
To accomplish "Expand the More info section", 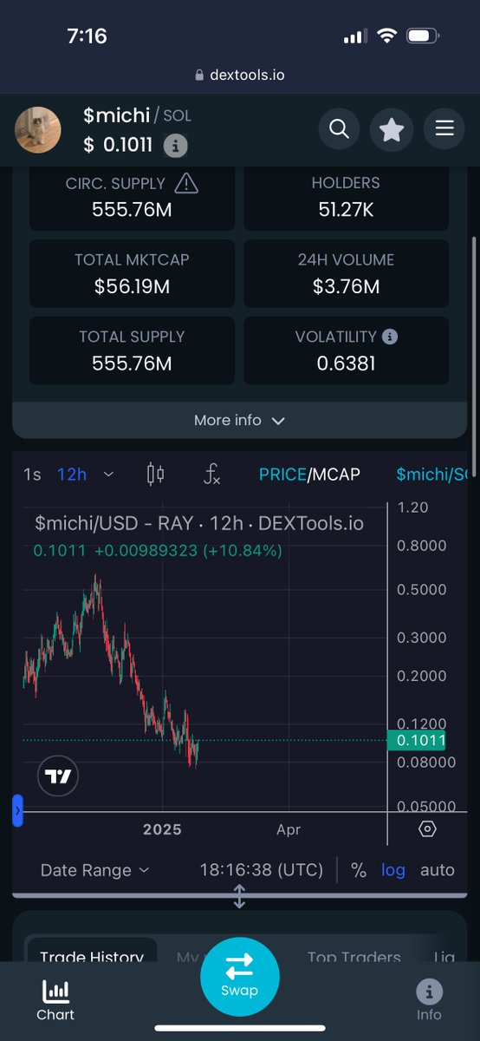I will point(239,420).
